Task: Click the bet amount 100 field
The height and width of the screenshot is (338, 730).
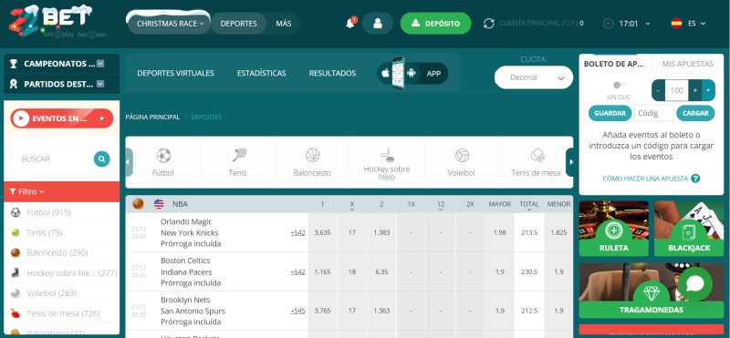Action: coord(676,91)
